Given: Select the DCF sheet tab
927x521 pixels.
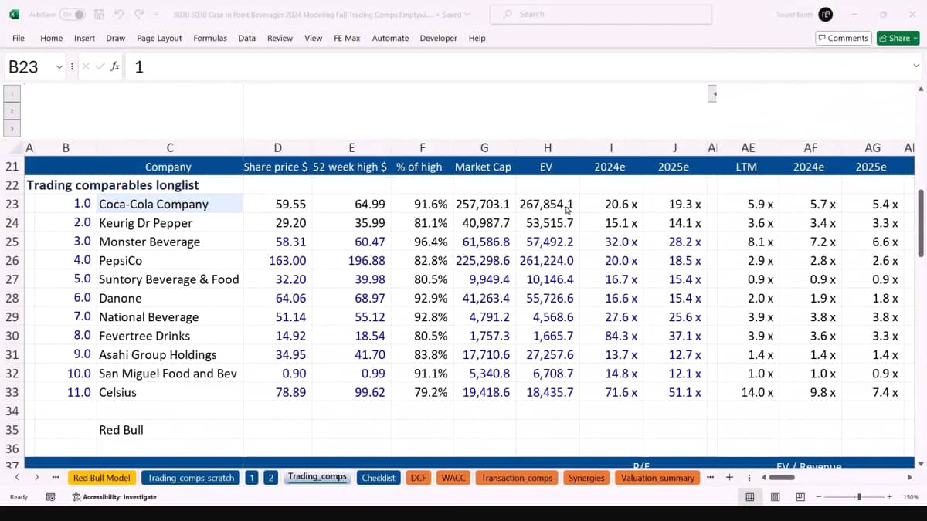Looking at the screenshot, I should pyautogui.click(x=419, y=478).
